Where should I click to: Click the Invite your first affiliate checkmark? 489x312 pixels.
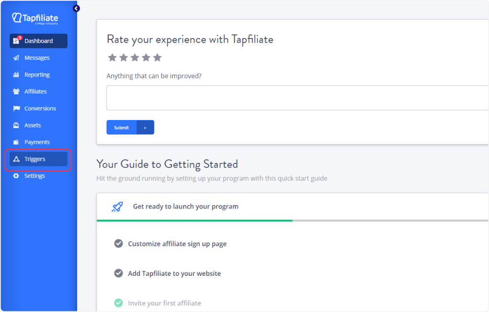click(x=118, y=303)
